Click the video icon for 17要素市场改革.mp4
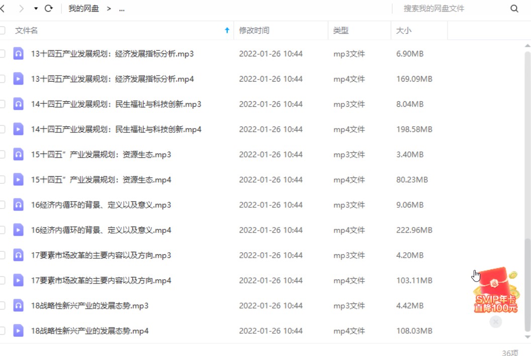 point(19,280)
